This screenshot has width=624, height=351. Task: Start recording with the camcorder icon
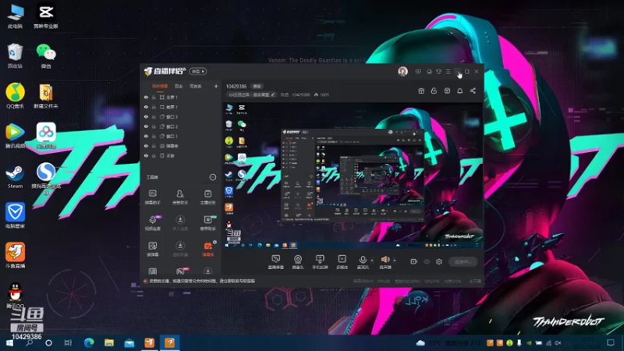click(x=414, y=261)
